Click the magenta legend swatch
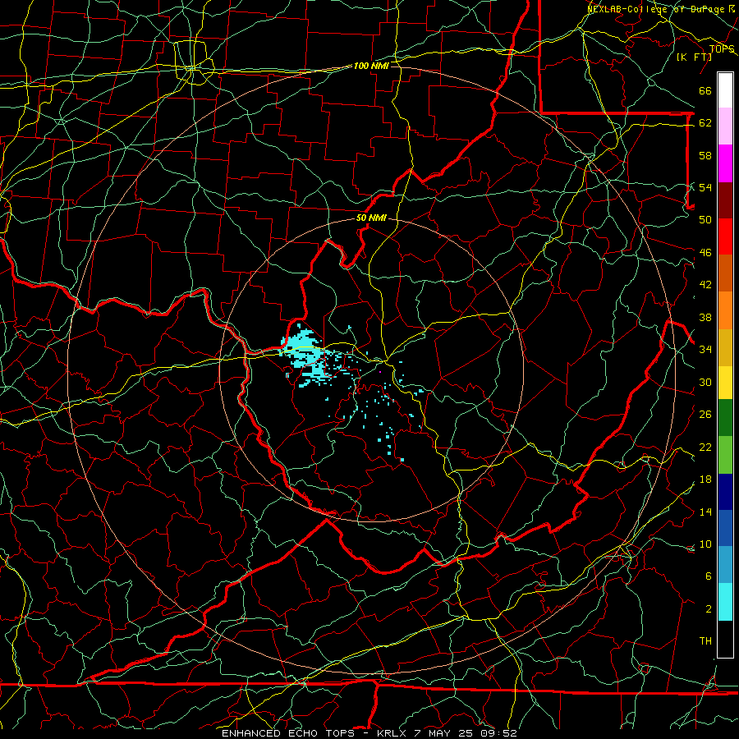The width and height of the screenshot is (739, 739). [x=725, y=163]
